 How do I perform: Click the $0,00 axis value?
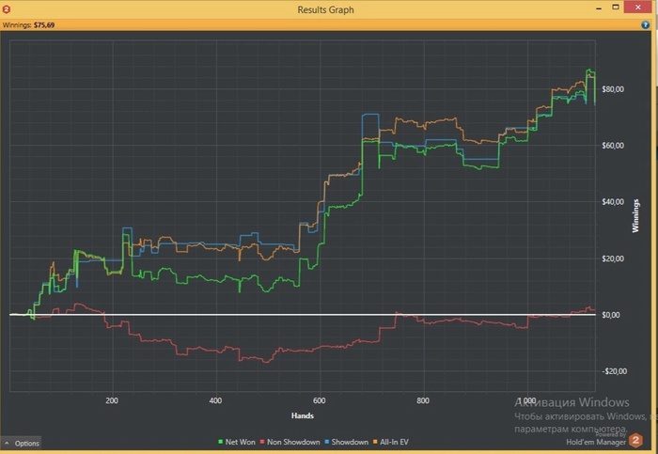click(x=611, y=315)
